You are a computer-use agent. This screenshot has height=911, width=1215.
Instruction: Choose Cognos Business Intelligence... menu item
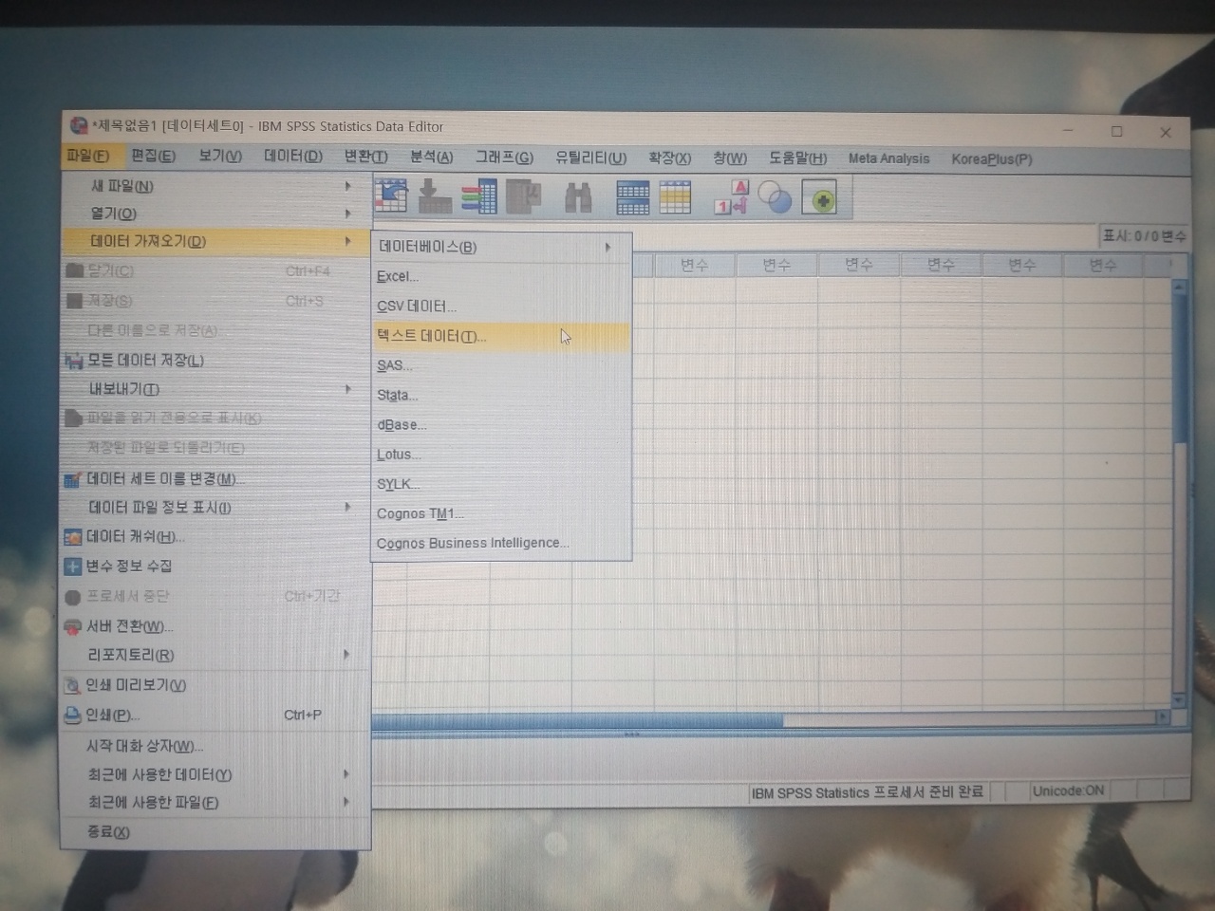tap(502, 544)
